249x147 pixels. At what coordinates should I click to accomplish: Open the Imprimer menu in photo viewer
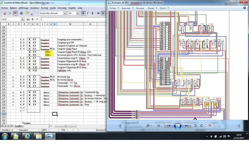[127, 7]
